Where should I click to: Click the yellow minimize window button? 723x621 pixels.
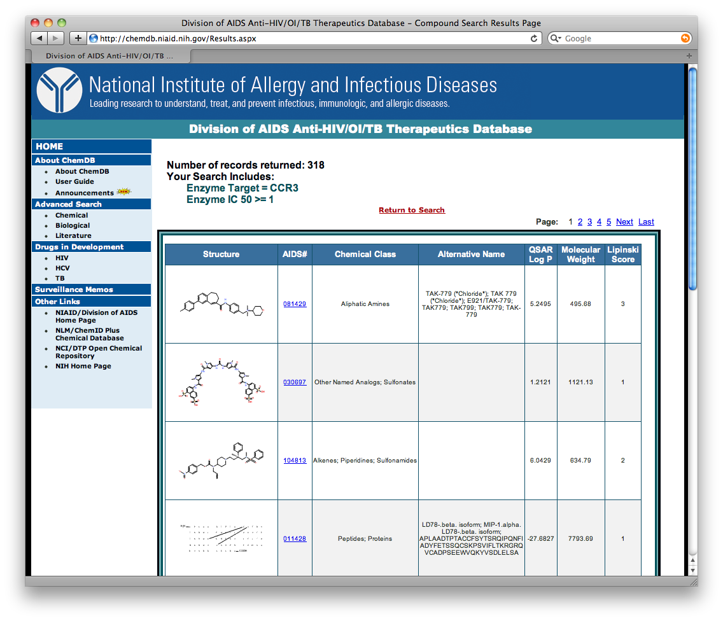[x=48, y=23]
